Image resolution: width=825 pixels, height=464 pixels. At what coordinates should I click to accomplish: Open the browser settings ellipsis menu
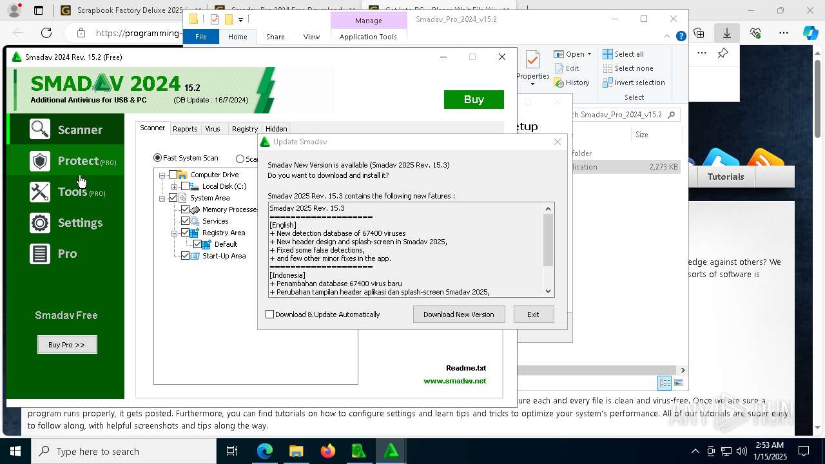(784, 33)
